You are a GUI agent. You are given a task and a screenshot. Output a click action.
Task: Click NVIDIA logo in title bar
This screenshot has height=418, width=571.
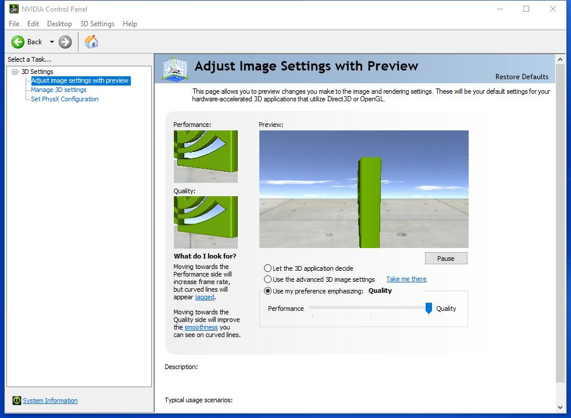(14, 8)
